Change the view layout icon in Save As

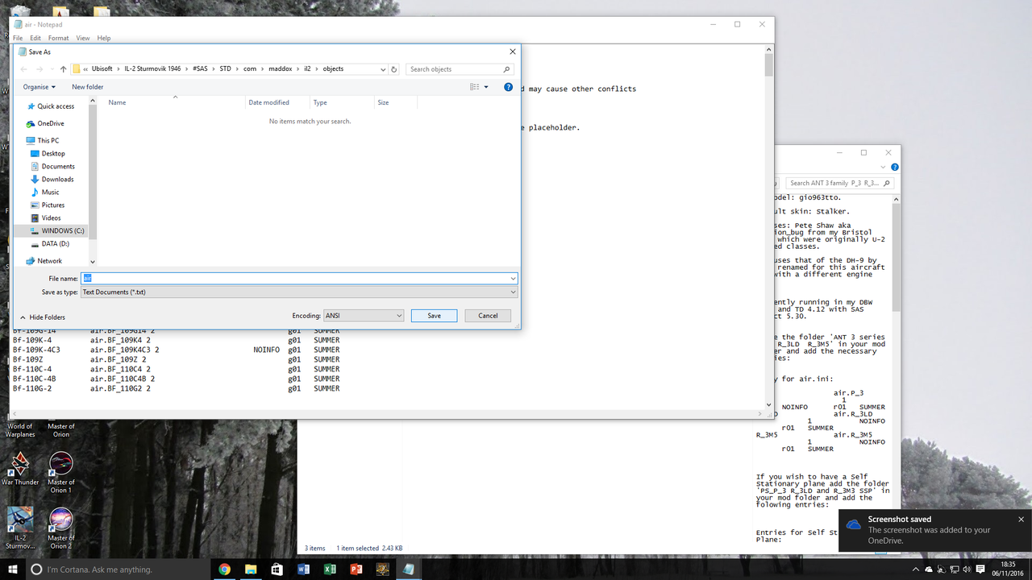tap(475, 87)
